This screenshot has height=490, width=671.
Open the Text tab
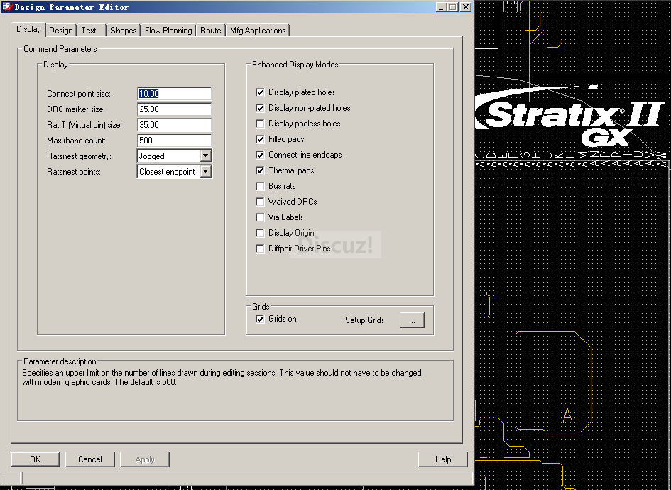[x=89, y=31]
